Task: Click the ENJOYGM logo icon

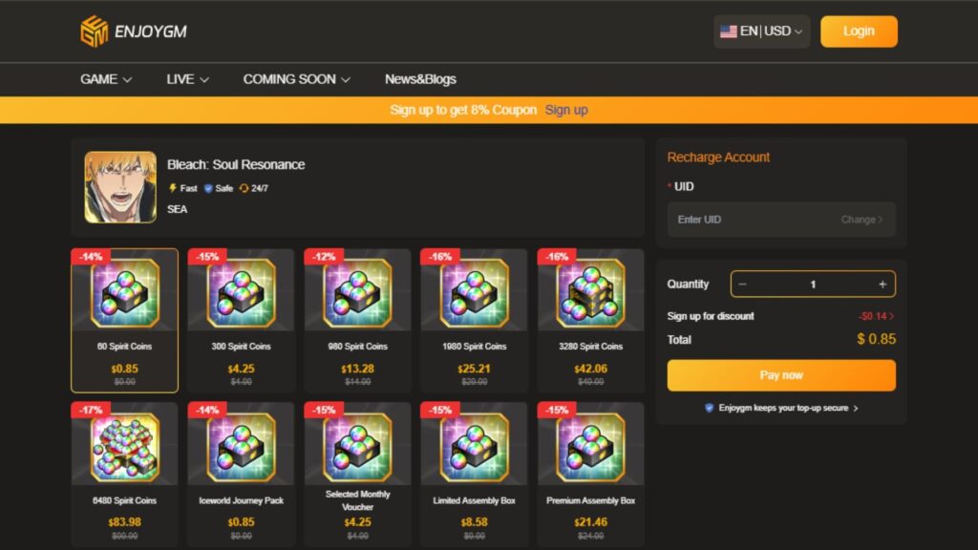Action: [x=95, y=32]
